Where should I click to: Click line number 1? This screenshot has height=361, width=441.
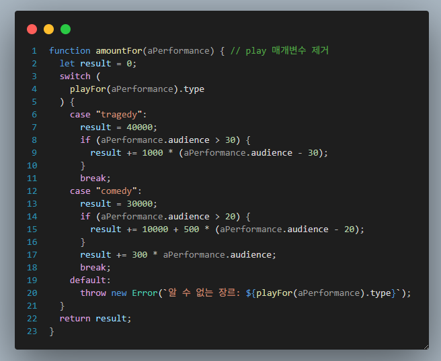coord(34,51)
